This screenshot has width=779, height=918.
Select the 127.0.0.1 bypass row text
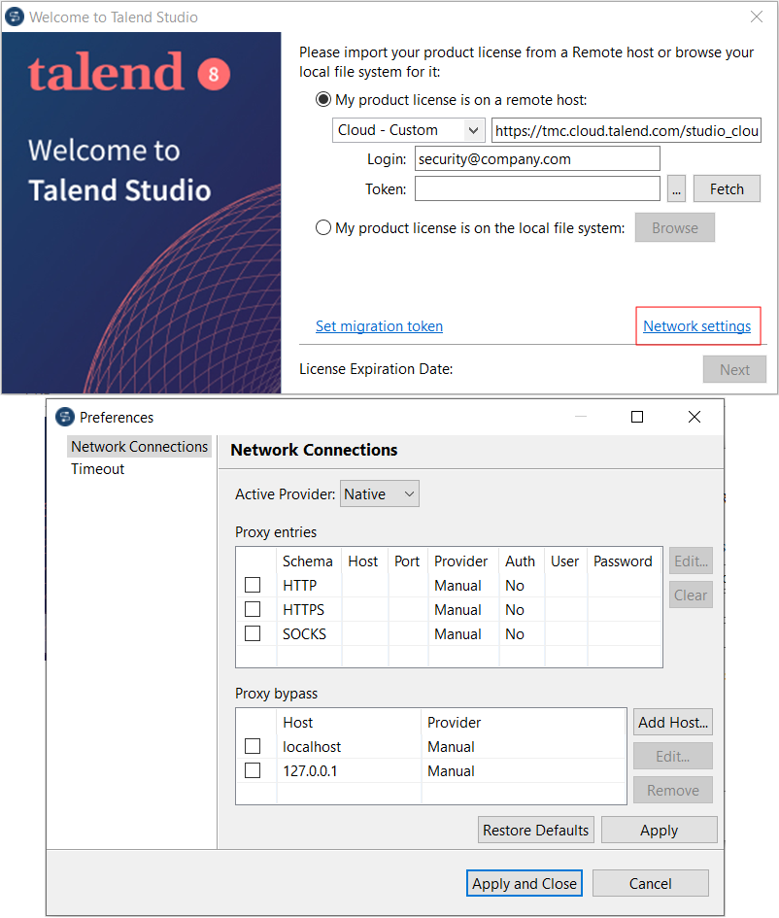[x=310, y=771]
